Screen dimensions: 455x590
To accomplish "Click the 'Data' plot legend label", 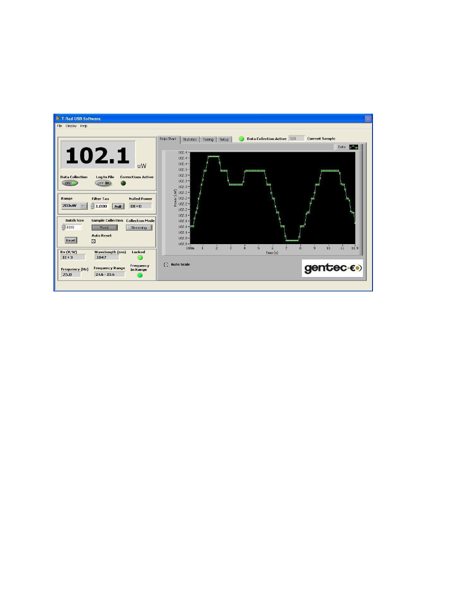I will 341,147.
